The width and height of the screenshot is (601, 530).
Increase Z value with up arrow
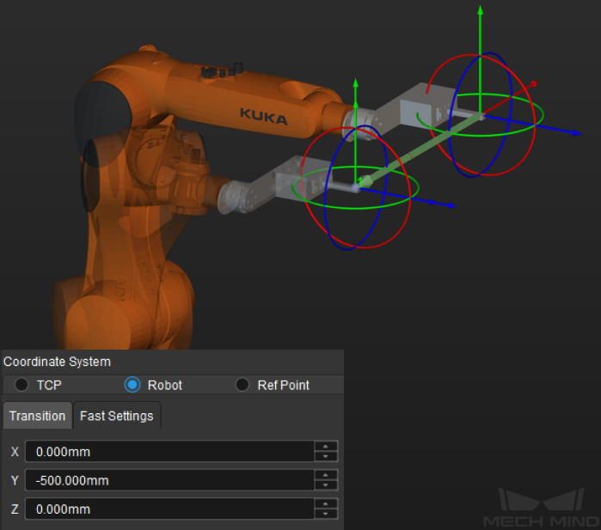coord(326,504)
